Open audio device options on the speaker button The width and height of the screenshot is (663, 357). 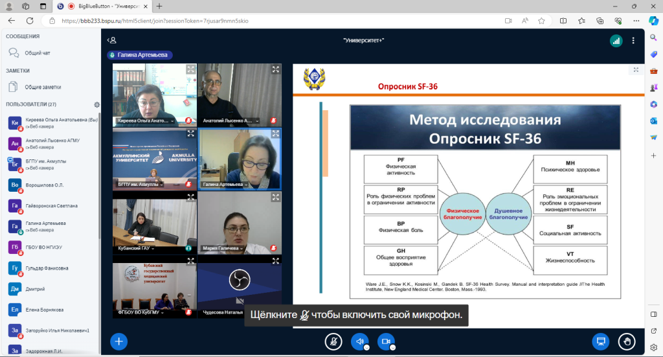[x=366, y=347]
